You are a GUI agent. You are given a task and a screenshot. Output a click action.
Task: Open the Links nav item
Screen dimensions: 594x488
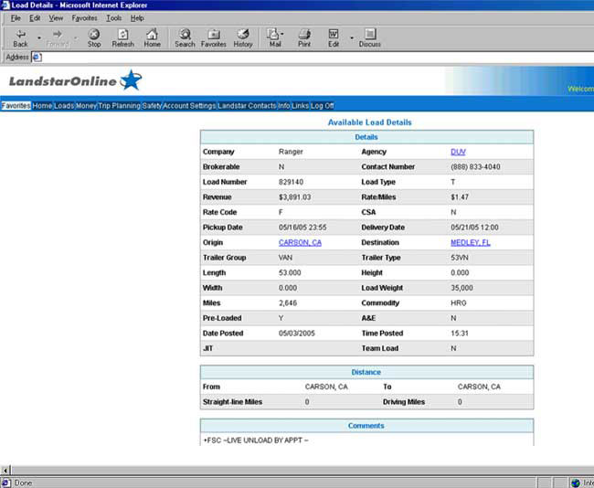(x=300, y=106)
